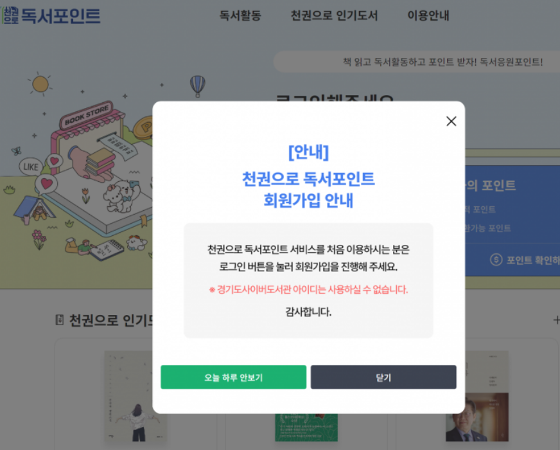The image size is (560, 450).
Task: Click the book icon beside 천권으로 인기도서 heading
Action: tap(60, 320)
